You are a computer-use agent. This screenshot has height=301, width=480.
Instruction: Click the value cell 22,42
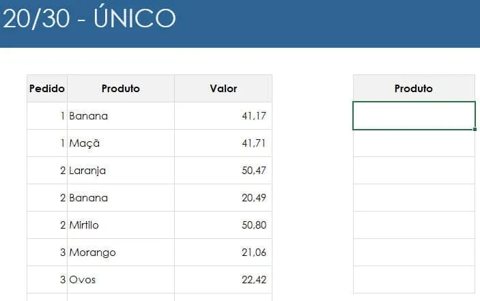point(223,280)
